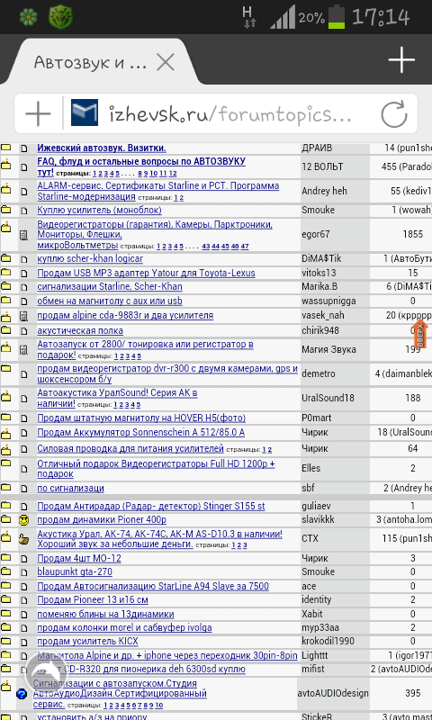Image resolution: width=432 pixels, height=720 pixels.
Task: Click pinned folder icon of FAQ, флуд row
Action: tap(5, 164)
